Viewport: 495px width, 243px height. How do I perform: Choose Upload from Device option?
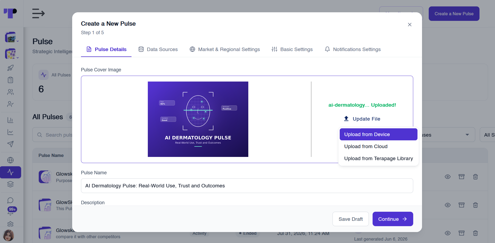(x=378, y=134)
